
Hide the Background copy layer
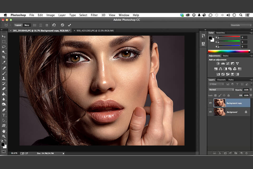(210, 103)
